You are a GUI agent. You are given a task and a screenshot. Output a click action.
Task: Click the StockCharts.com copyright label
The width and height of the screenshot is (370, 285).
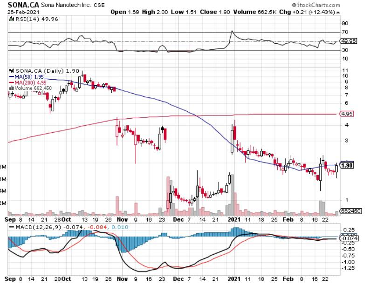coord(316,5)
